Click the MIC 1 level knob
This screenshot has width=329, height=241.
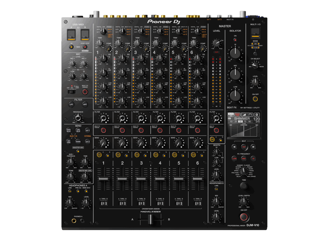pos(72,64)
